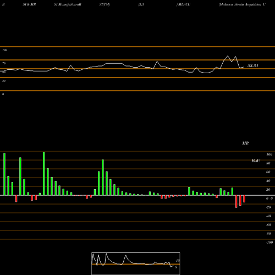Click the 'SI & MR' header text

click(29, 4)
